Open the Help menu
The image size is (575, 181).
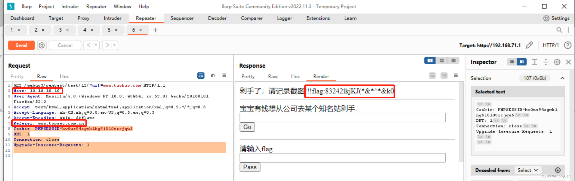click(144, 6)
